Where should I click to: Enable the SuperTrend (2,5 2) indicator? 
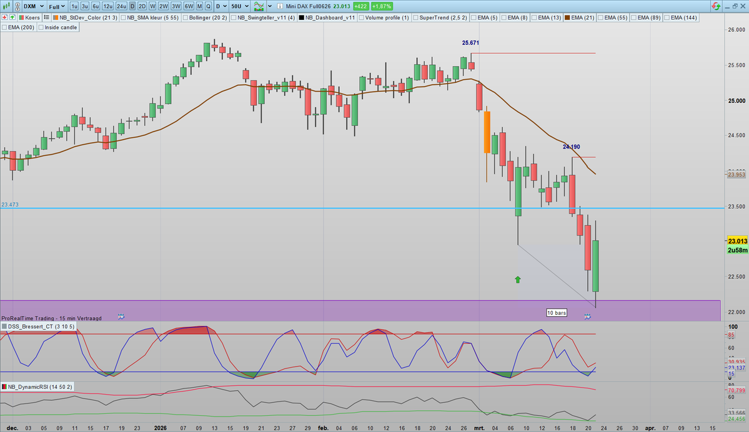point(414,17)
